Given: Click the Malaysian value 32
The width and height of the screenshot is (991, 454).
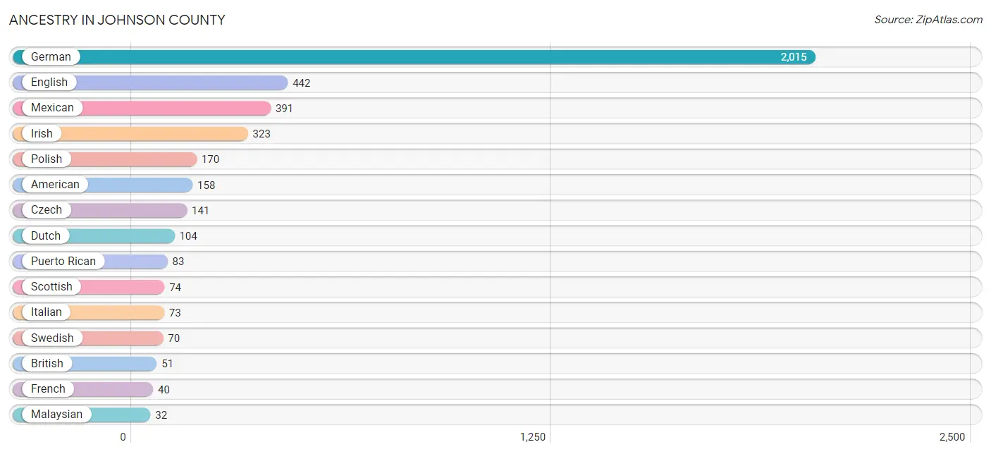Looking at the screenshot, I should pyautogui.click(x=161, y=415).
